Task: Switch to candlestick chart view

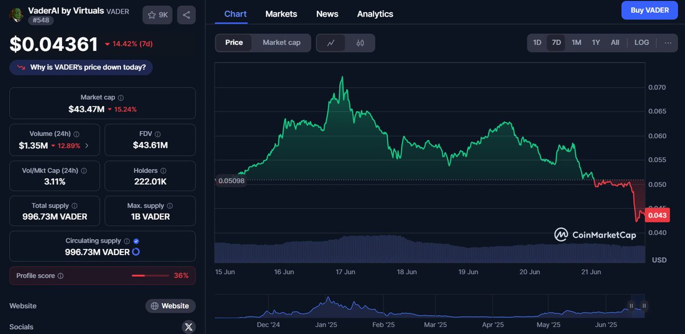Action: pyautogui.click(x=360, y=42)
